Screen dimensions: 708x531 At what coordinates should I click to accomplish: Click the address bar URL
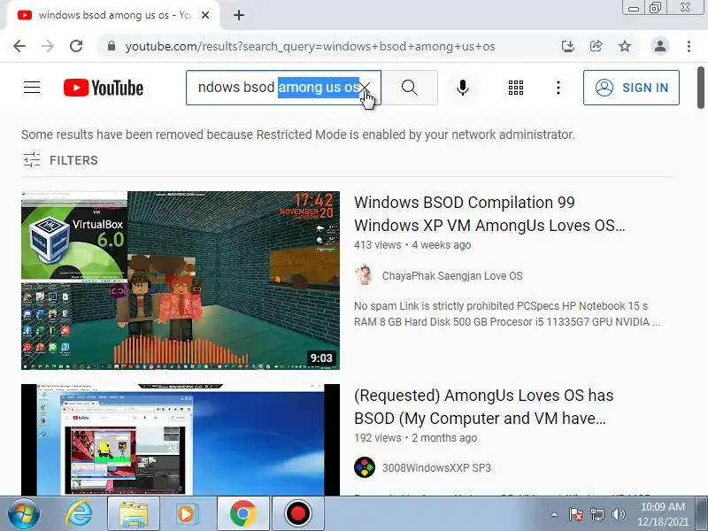tap(311, 47)
